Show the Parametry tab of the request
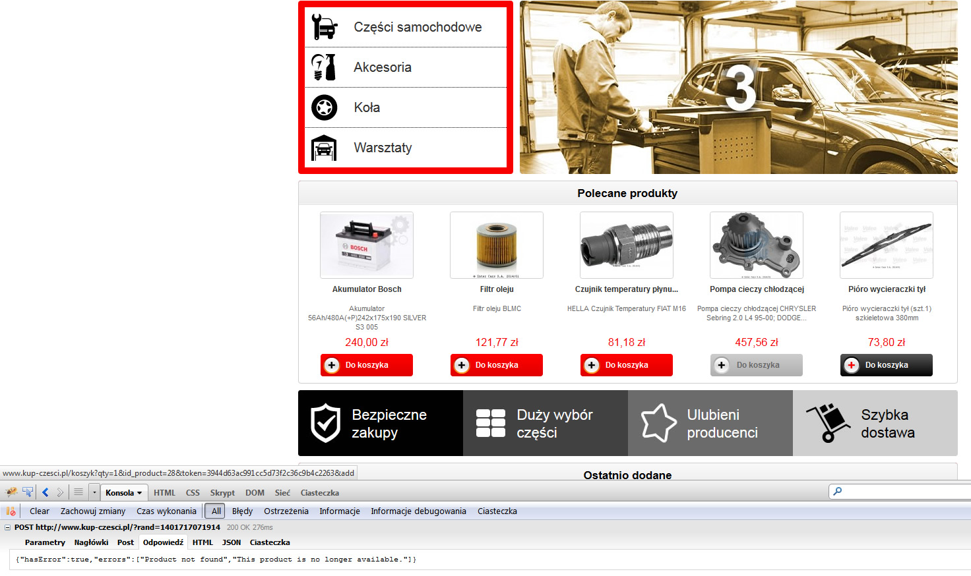Image resolution: width=971 pixels, height=576 pixels. pyautogui.click(x=45, y=542)
